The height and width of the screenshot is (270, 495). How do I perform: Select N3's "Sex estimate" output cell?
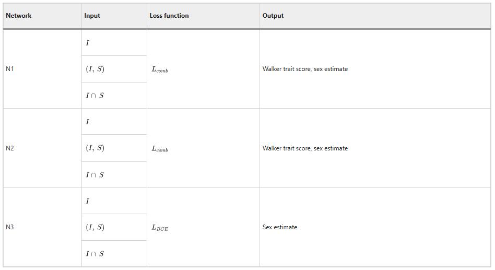[280, 227]
